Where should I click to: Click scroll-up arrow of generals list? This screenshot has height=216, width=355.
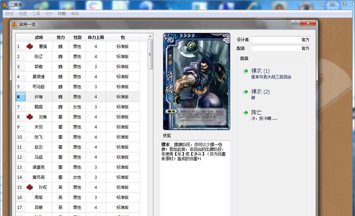150,36
